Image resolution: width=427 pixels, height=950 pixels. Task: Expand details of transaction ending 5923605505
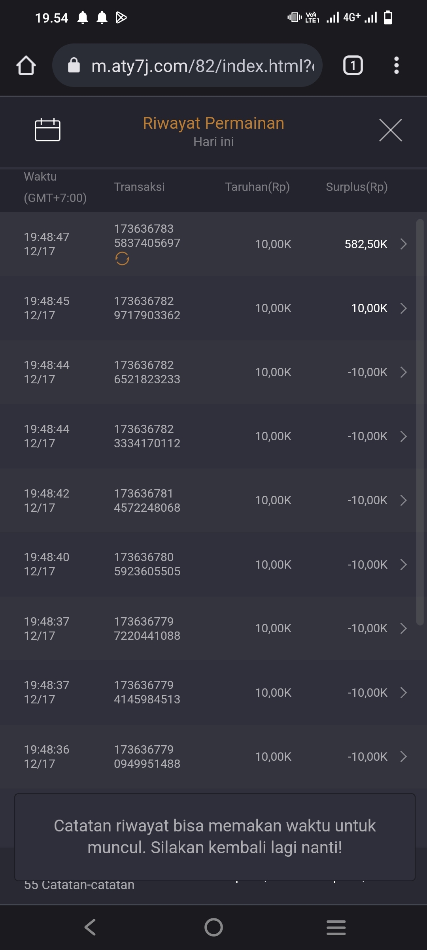point(403,564)
